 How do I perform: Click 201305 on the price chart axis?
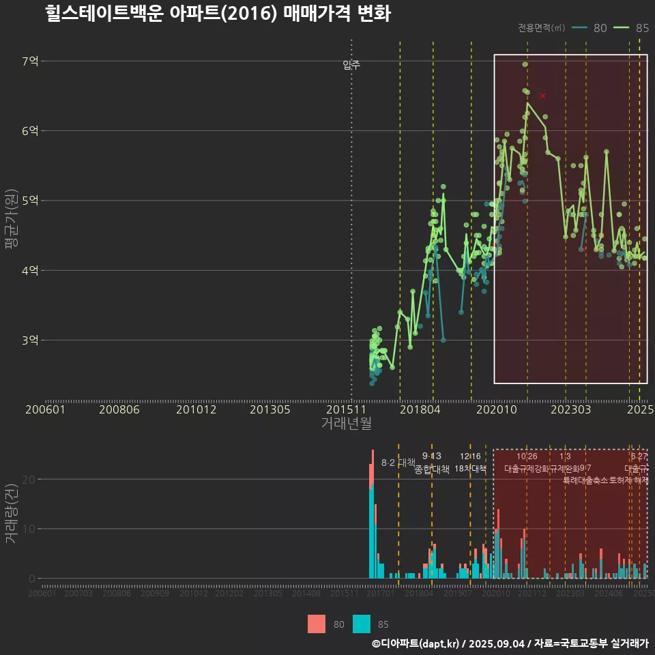click(270, 409)
